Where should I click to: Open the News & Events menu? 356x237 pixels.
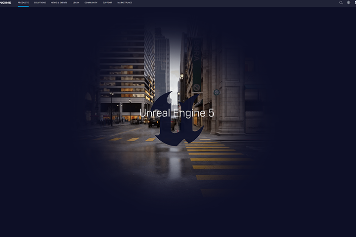click(59, 3)
